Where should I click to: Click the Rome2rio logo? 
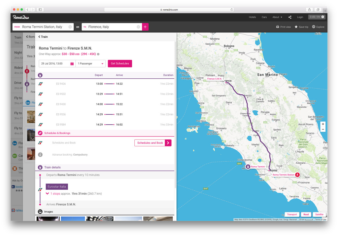coord(21,17)
